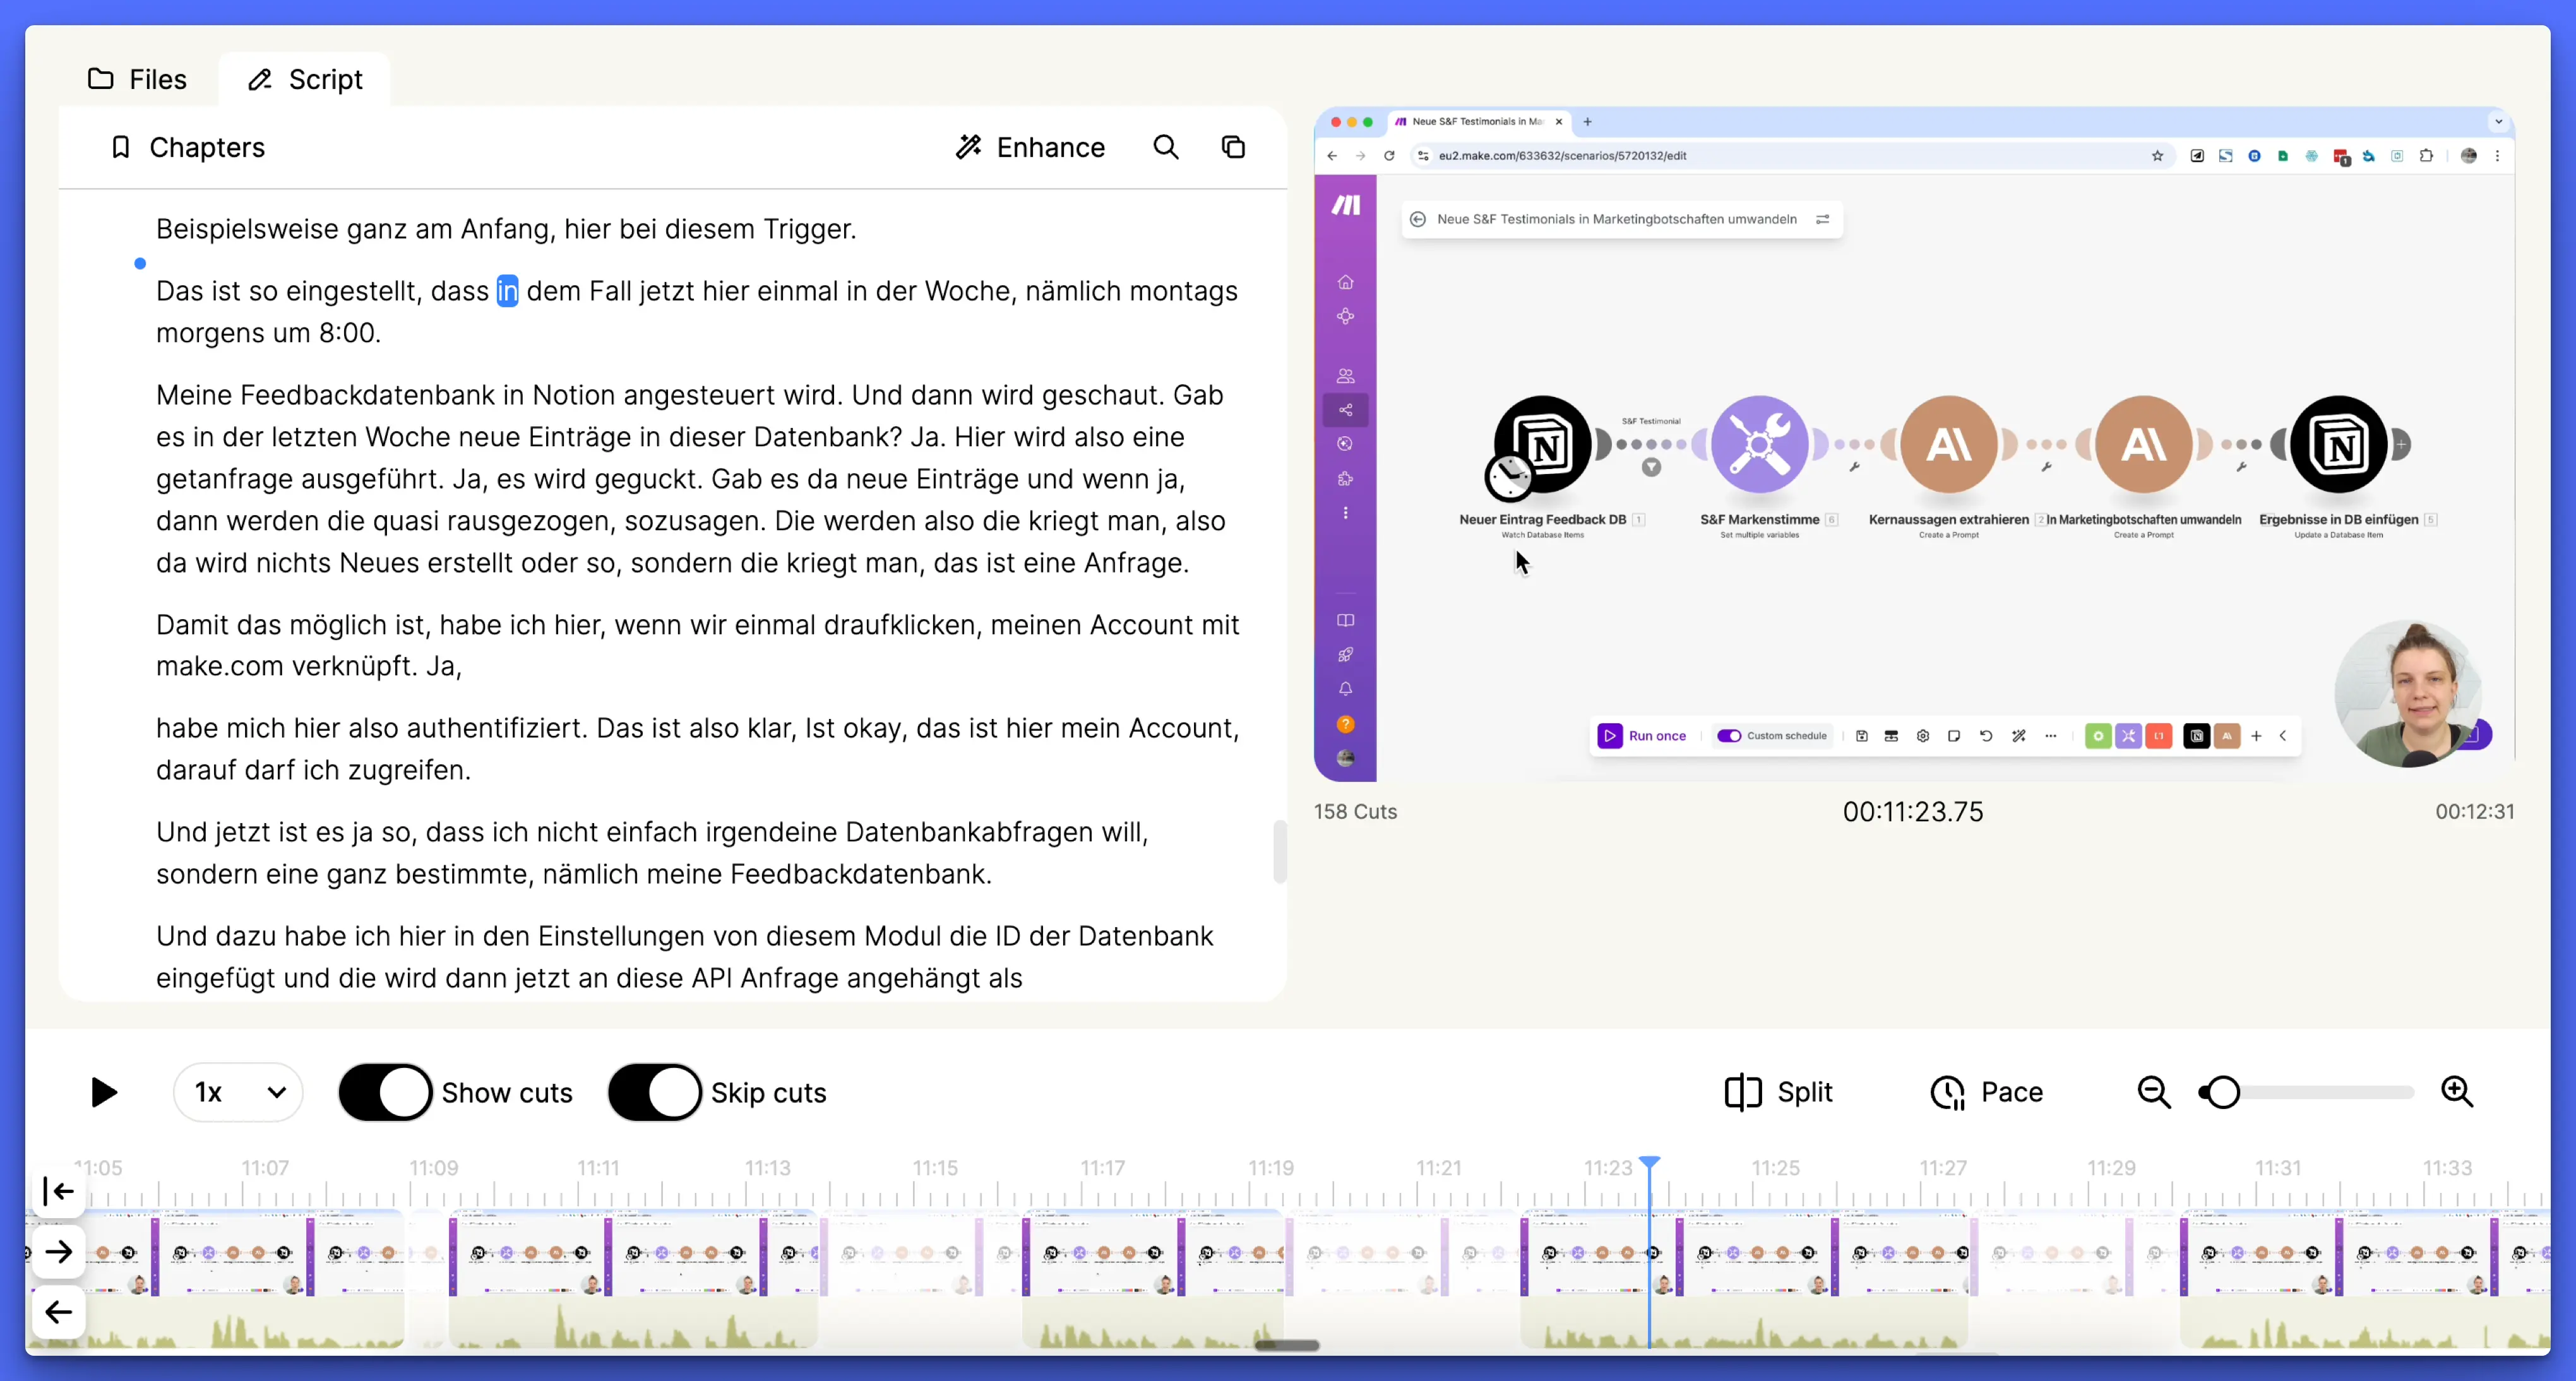
Task: Click the Enhance magic wand button
Action: (x=1030, y=147)
